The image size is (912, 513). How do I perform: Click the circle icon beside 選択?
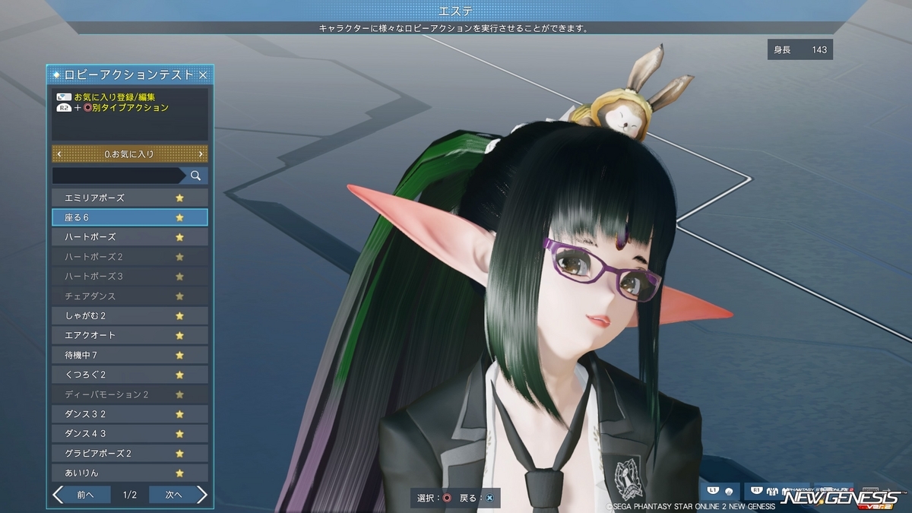[x=447, y=498]
